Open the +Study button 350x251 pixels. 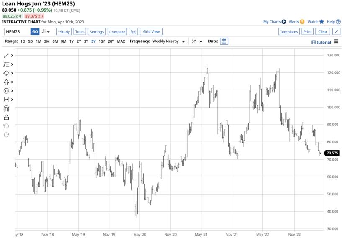(64, 32)
